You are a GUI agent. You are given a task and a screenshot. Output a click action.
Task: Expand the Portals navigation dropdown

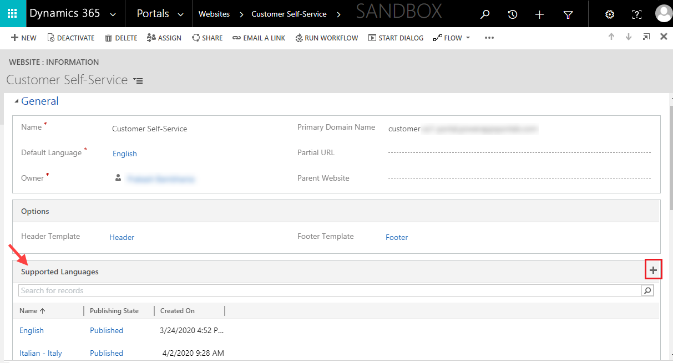tap(180, 14)
